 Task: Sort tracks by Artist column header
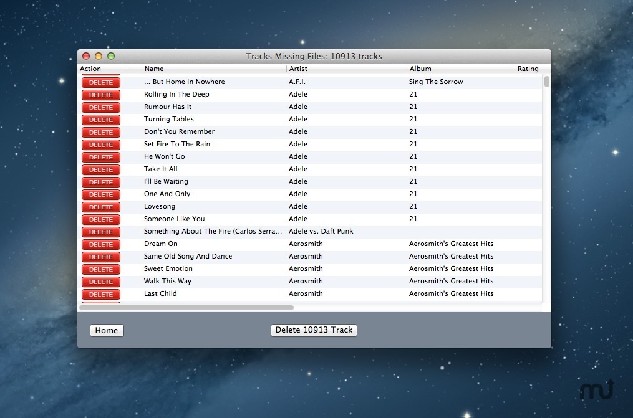(x=298, y=69)
